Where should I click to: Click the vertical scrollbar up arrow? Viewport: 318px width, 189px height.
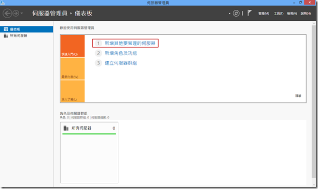tap(314, 23)
